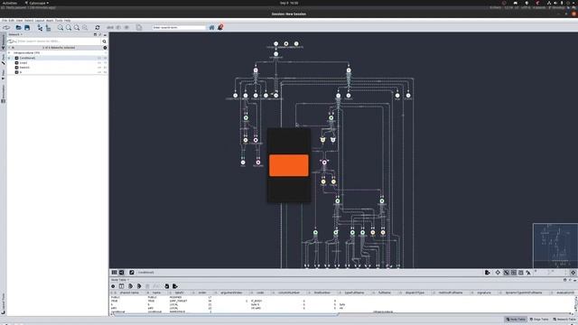The width and height of the screenshot is (578, 325).
Task: Zoom in on the network view
Action: 61,28
